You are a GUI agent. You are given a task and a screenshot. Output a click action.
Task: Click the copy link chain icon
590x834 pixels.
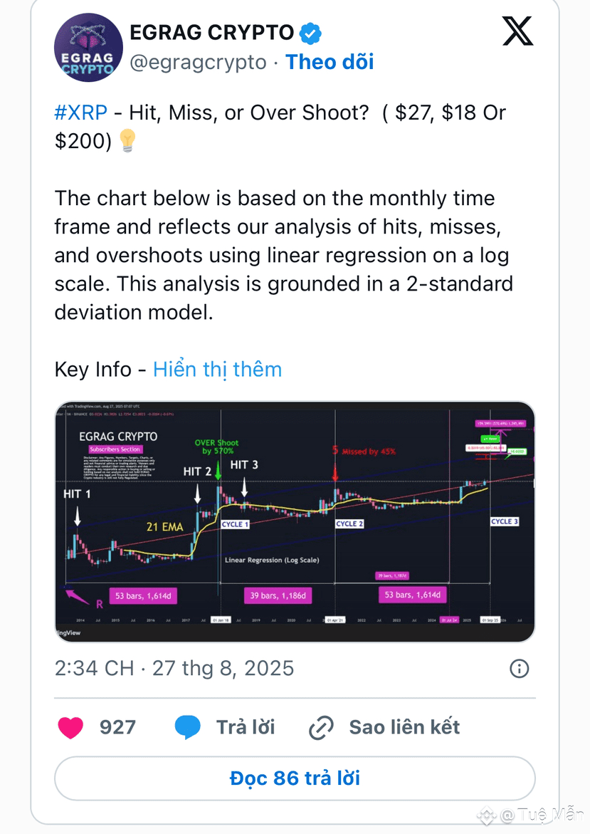tap(321, 728)
